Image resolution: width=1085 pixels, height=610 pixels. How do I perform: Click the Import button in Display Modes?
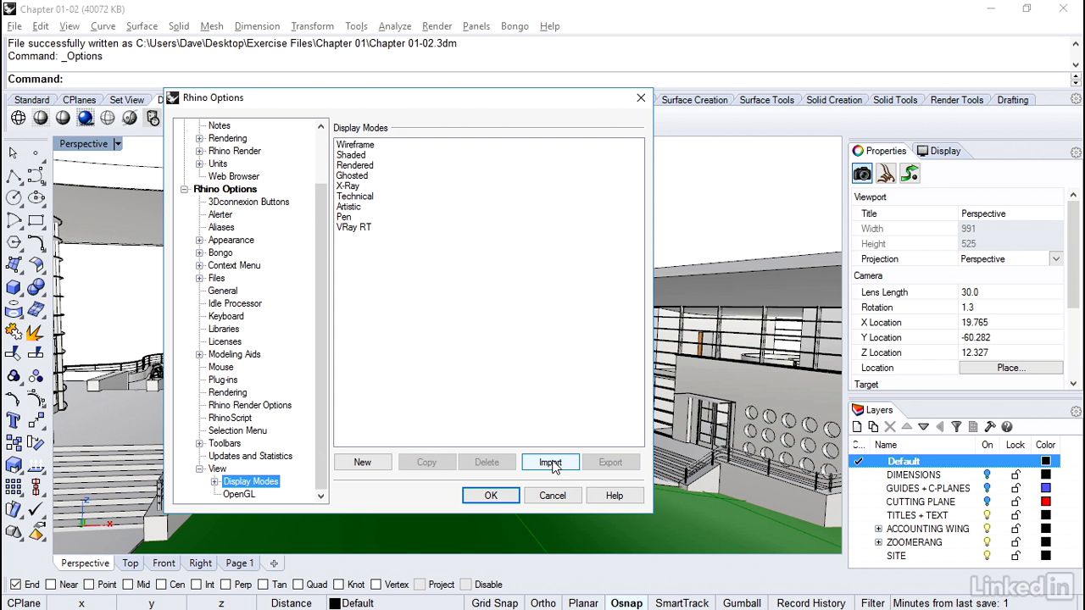pos(550,463)
